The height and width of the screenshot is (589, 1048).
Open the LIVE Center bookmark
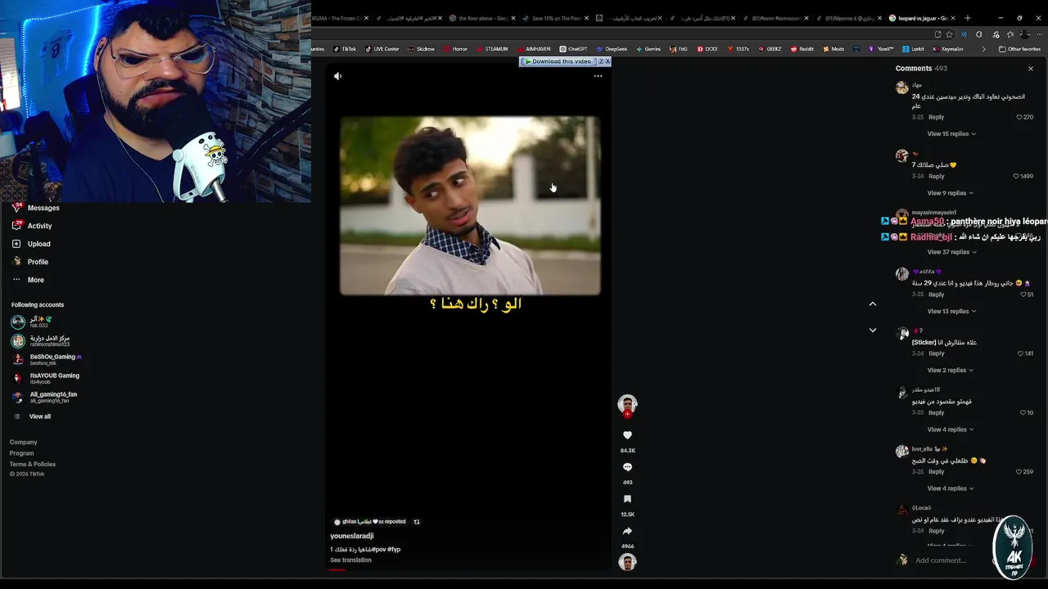pyautogui.click(x=382, y=49)
